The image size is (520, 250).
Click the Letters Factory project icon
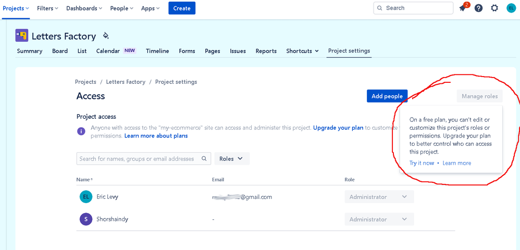coord(22,35)
